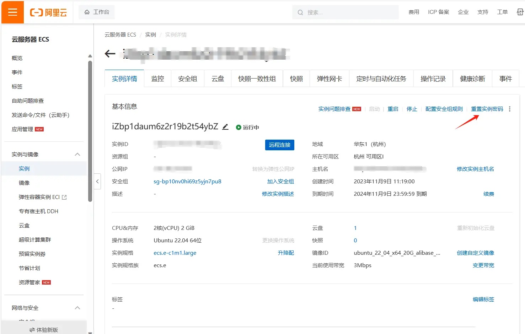
Task: Select 镜像 in the sidebar
Action: 24,183
